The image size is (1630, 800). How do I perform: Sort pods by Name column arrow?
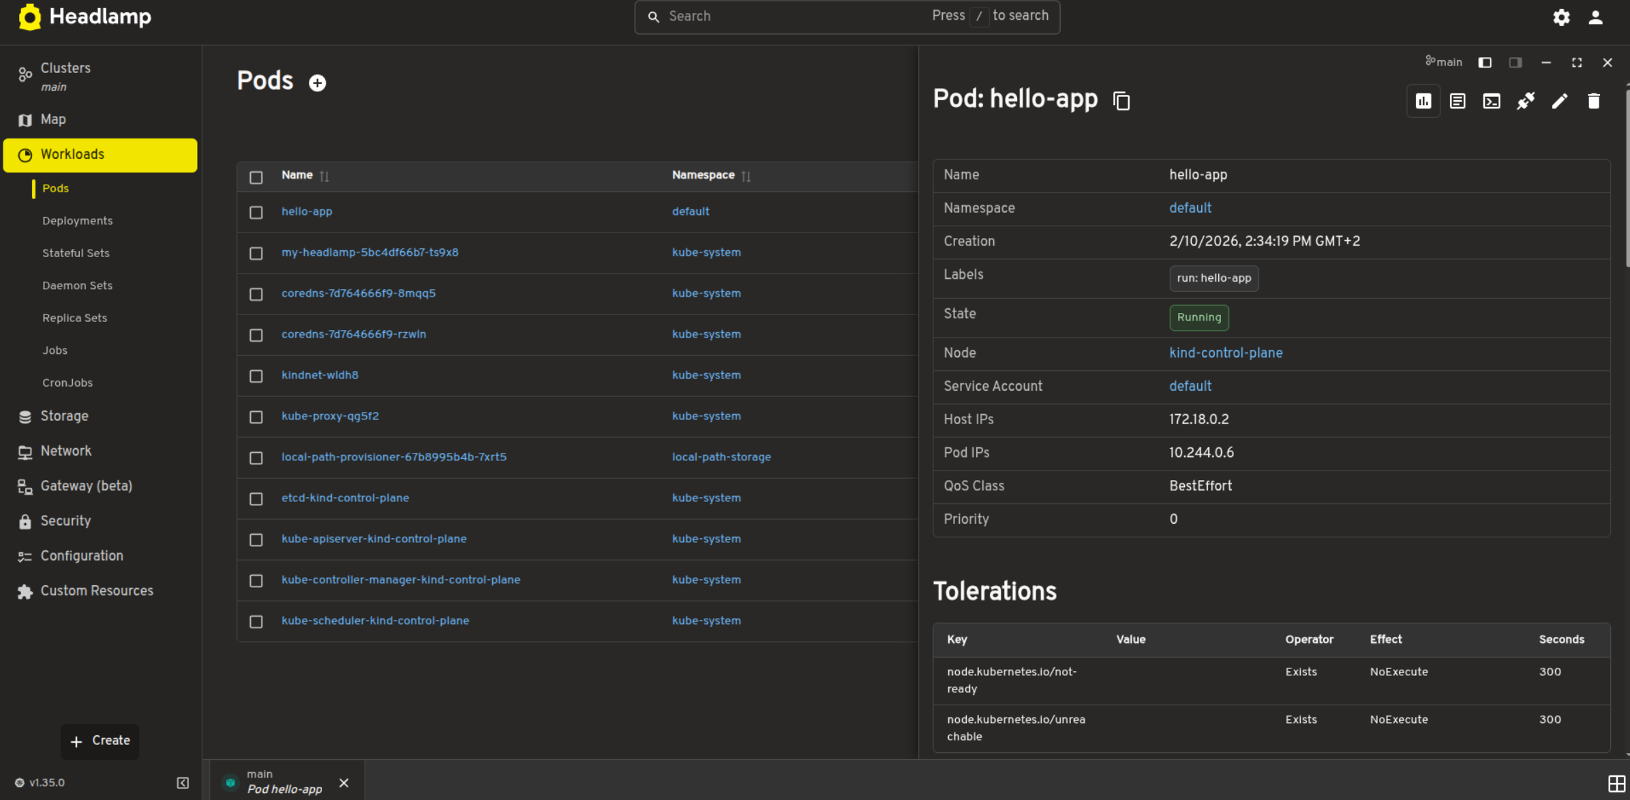pyautogui.click(x=325, y=176)
